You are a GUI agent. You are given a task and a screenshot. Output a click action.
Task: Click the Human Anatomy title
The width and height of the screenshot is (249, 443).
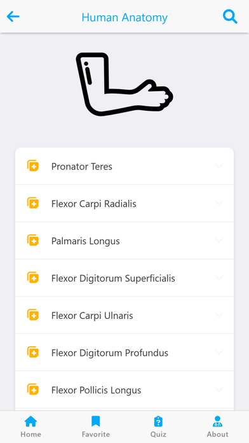(x=124, y=17)
